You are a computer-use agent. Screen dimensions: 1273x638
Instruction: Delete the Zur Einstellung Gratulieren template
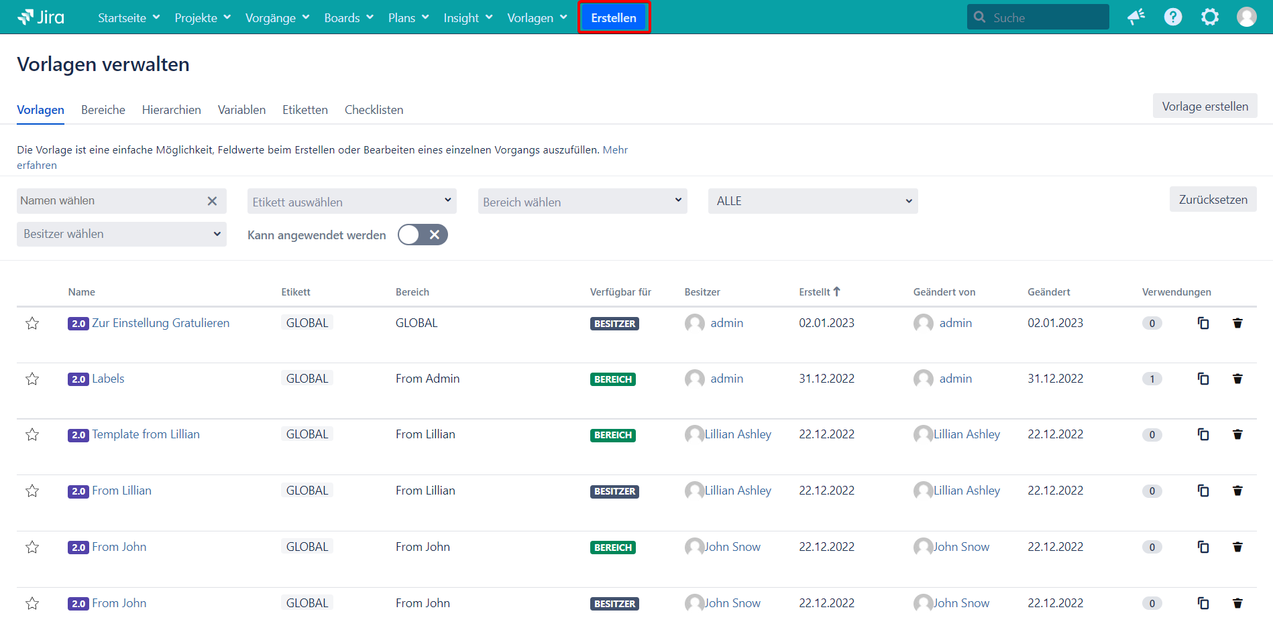pyautogui.click(x=1237, y=324)
